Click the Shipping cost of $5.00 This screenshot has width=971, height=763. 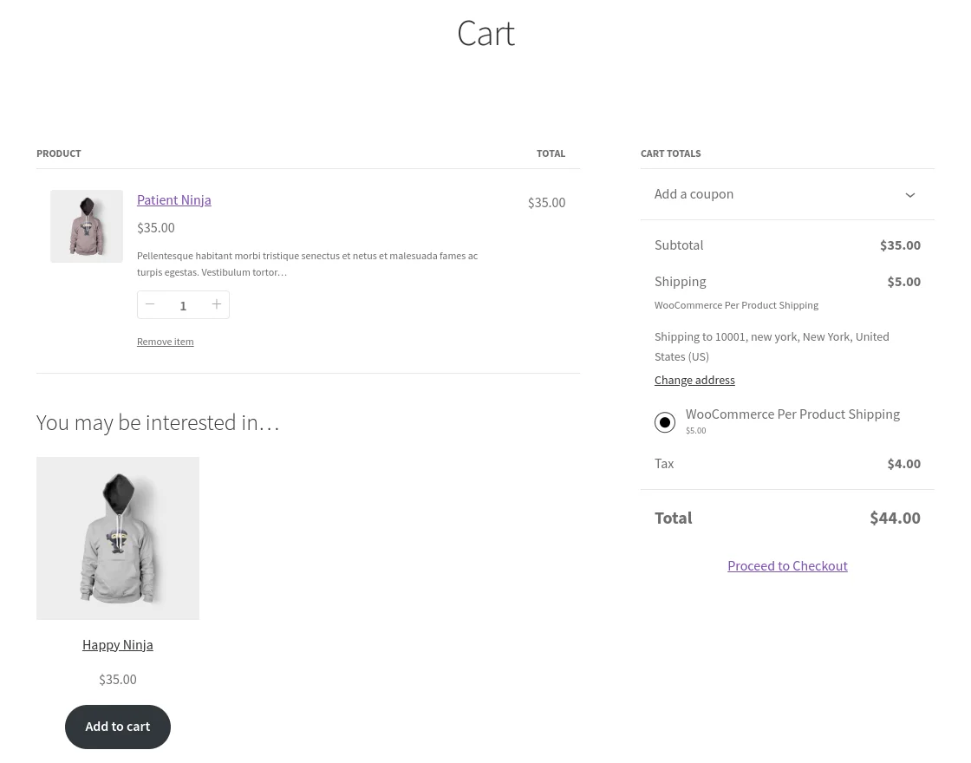[903, 281]
